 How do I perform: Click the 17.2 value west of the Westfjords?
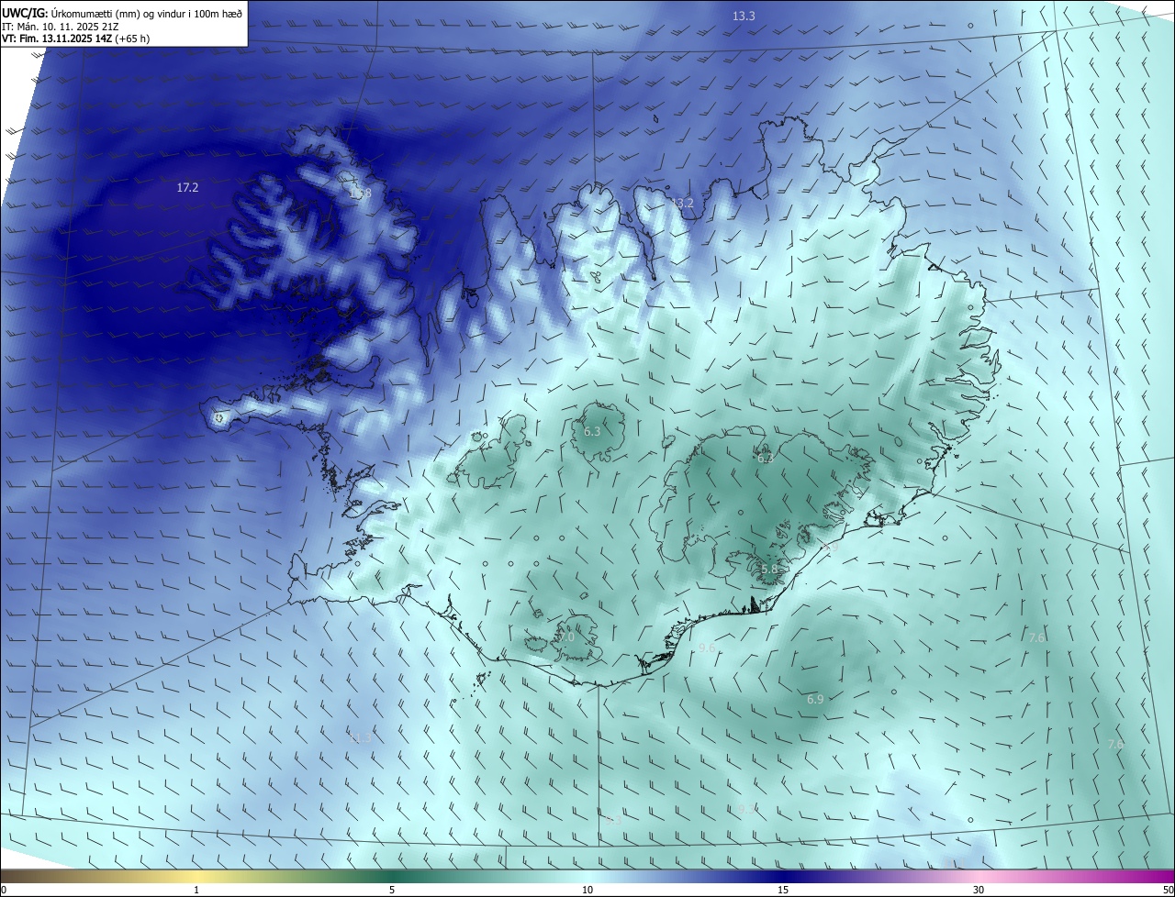[187, 187]
